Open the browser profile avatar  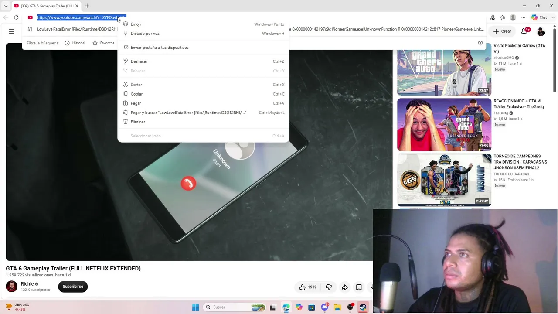tap(513, 17)
